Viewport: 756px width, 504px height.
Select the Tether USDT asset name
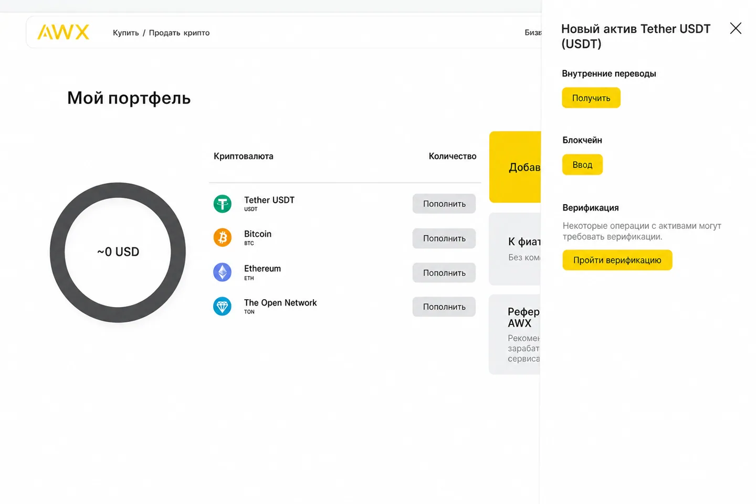269,200
